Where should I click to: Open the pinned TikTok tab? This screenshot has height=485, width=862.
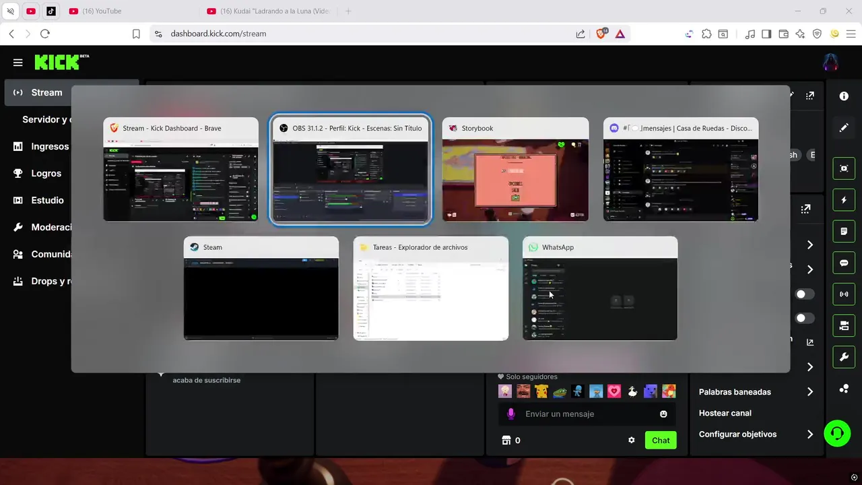[51, 11]
